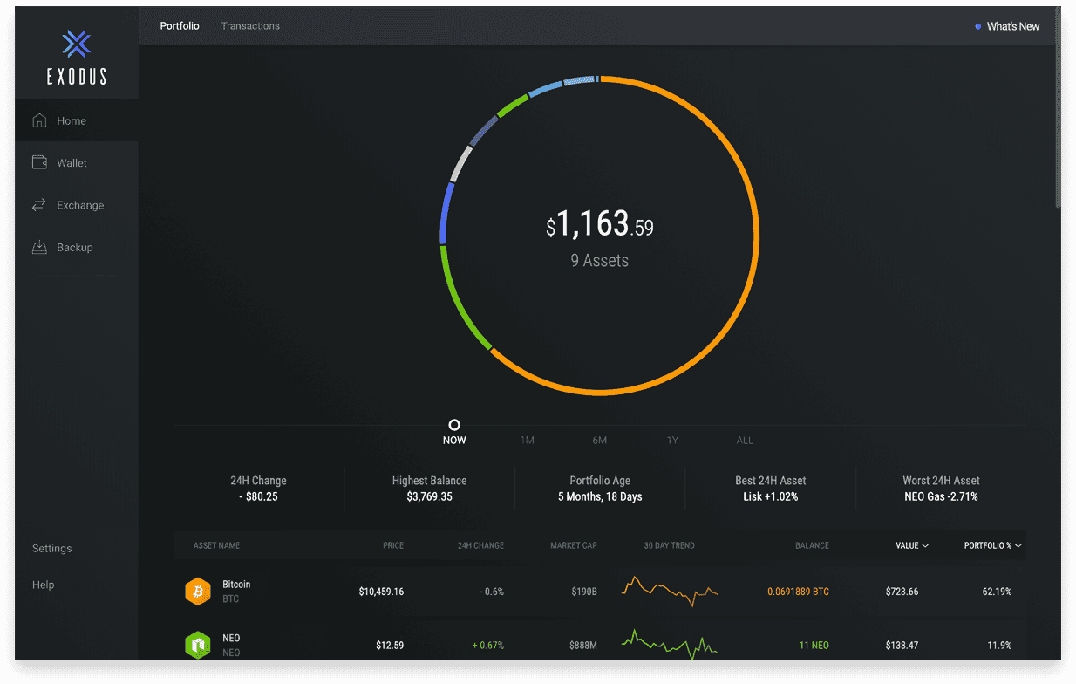Select the 6M time range
This screenshot has width=1076, height=684.
point(600,441)
